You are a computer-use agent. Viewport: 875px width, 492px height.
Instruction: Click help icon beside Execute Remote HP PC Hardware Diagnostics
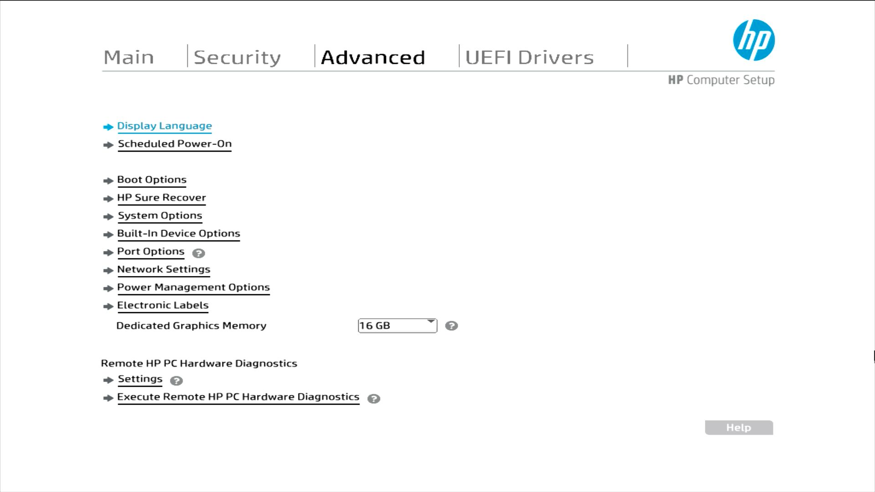(373, 399)
